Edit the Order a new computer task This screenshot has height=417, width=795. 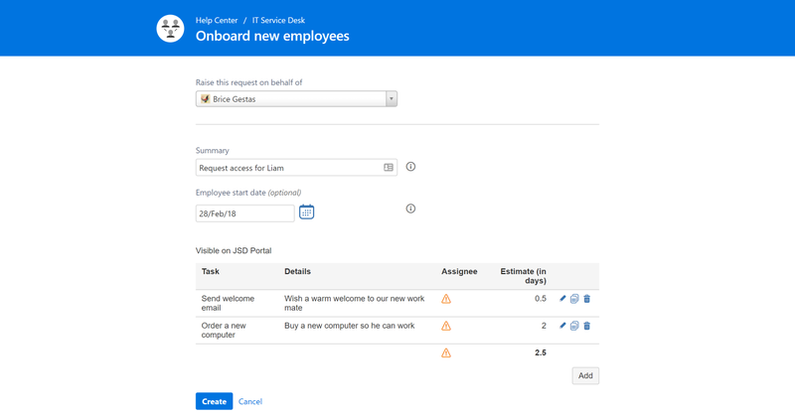[x=562, y=326]
